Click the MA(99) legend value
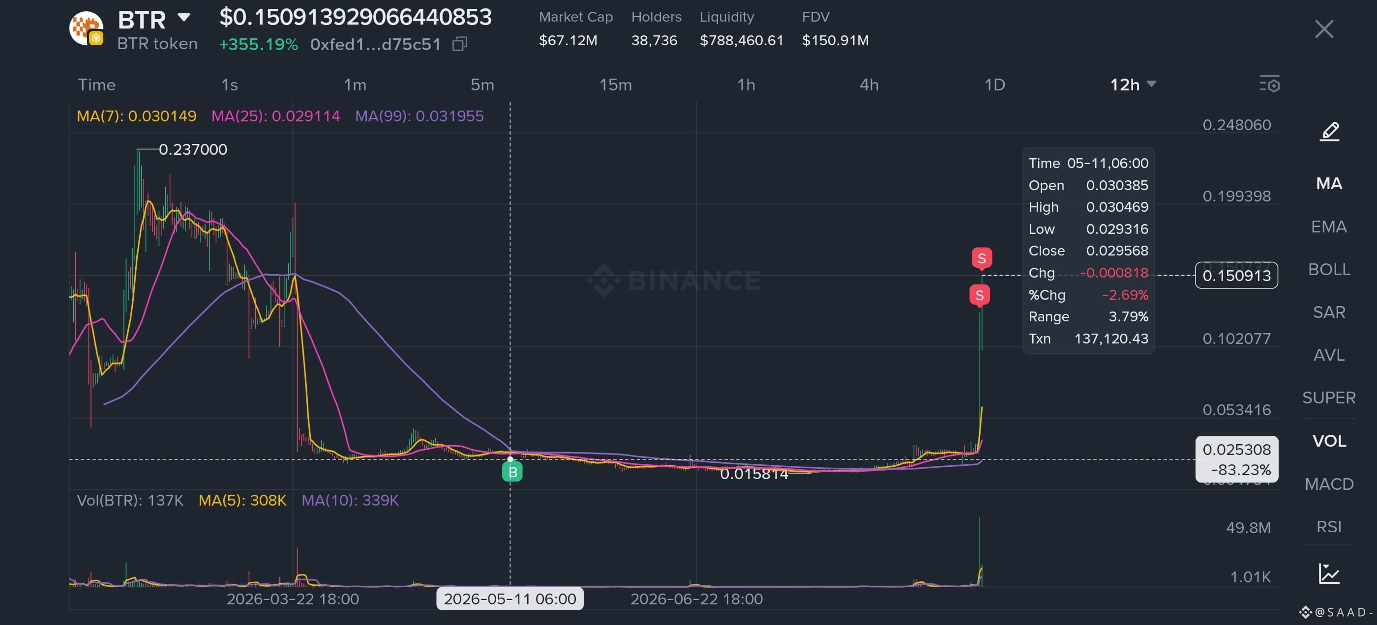 [x=419, y=116]
